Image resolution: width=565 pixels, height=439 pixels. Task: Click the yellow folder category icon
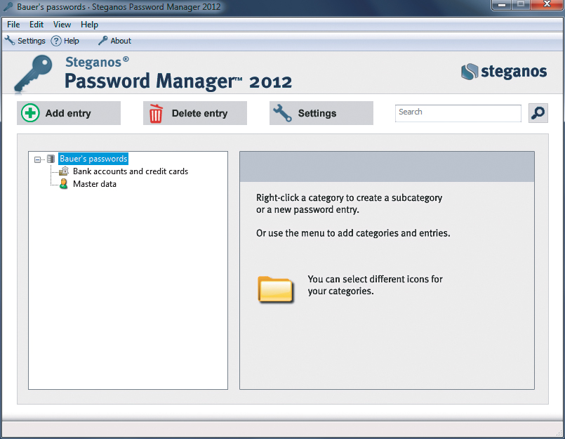pyautogui.click(x=275, y=288)
